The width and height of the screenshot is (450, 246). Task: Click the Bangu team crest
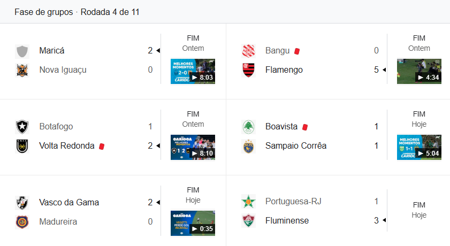[x=248, y=51]
